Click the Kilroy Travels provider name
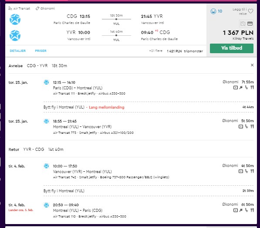Image resolution: width=260 pixels, height=228 pixels. [243, 38]
